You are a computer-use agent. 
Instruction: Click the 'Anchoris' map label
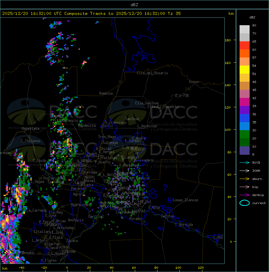pyautogui.click(x=76, y=220)
